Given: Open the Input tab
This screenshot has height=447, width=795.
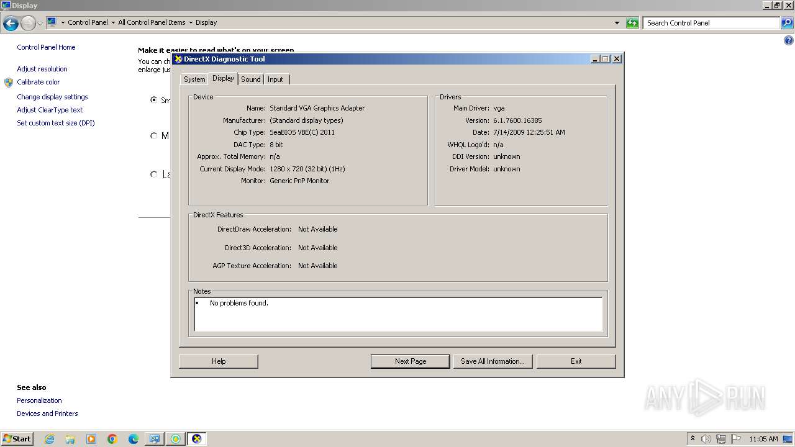Looking at the screenshot, I should coord(275,79).
